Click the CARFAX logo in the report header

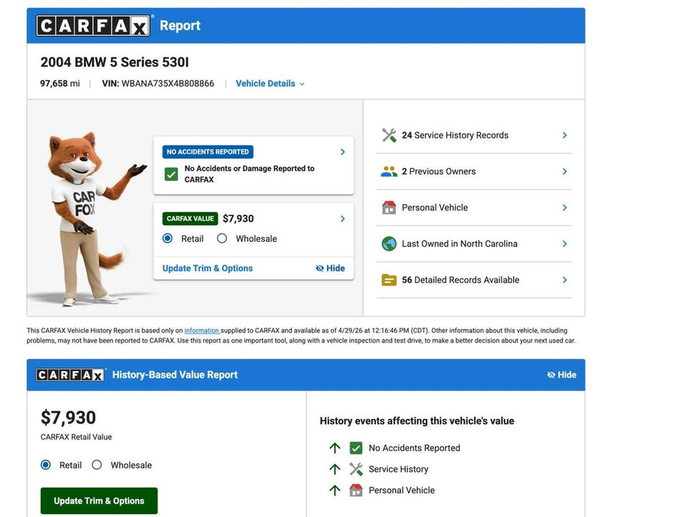click(93, 25)
